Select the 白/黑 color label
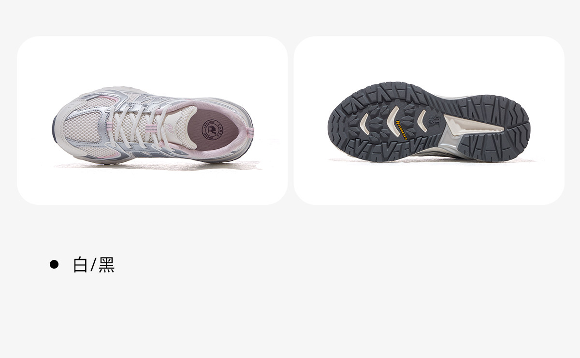Screen dimensions: 580x358 (94, 265)
